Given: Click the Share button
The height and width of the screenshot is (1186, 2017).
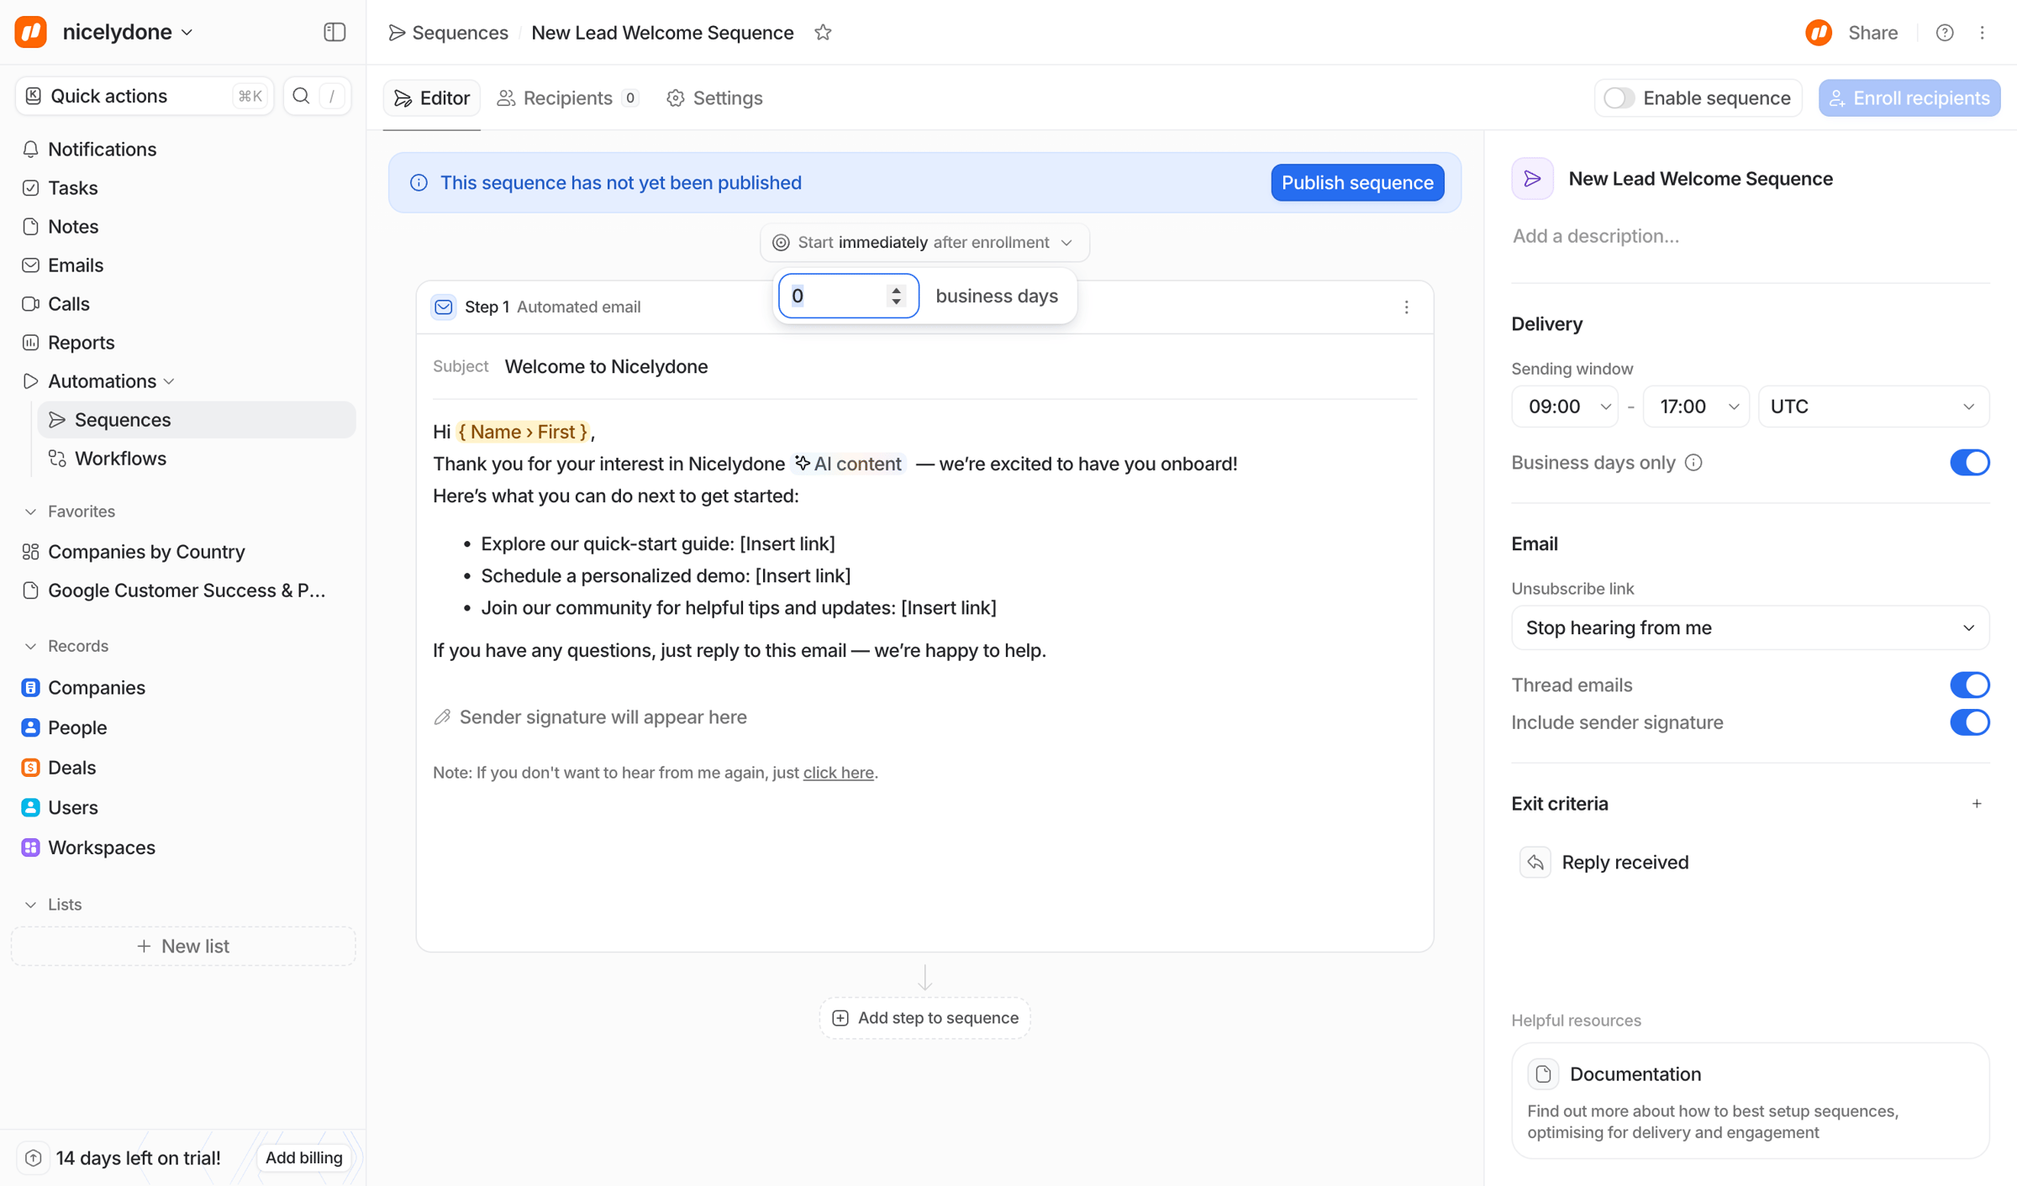Looking at the screenshot, I should 1872,32.
